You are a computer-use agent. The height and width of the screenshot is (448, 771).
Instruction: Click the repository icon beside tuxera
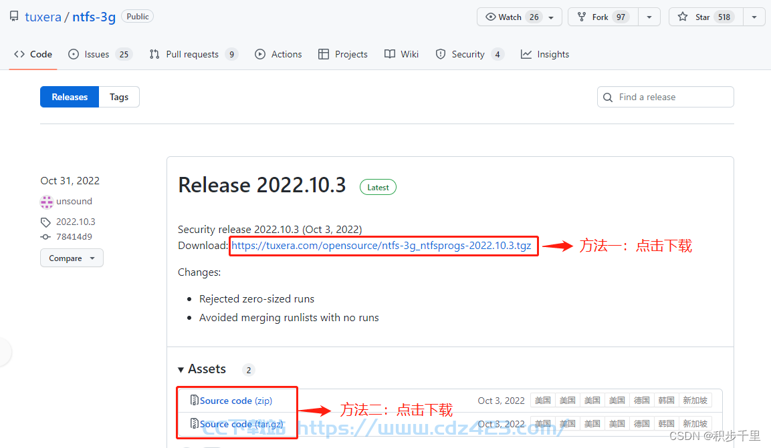(x=14, y=16)
